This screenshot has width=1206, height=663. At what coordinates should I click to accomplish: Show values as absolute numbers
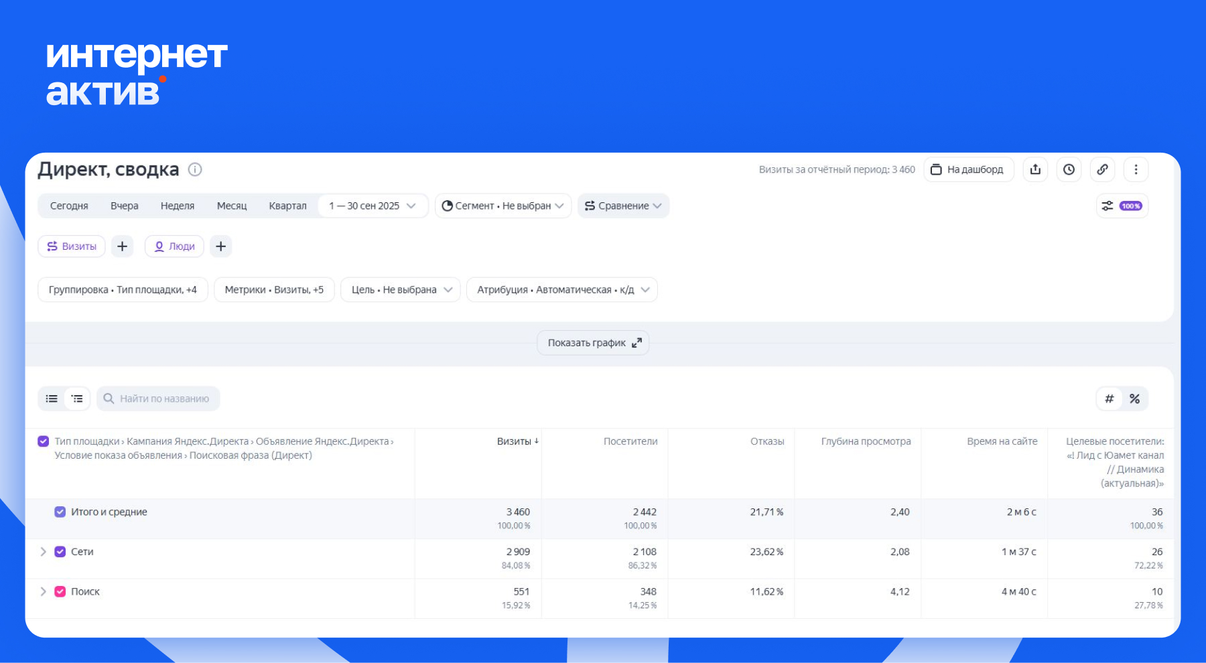point(1110,398)
